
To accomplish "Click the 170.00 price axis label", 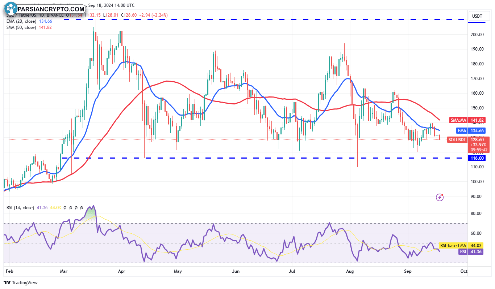I will point(477,79).
